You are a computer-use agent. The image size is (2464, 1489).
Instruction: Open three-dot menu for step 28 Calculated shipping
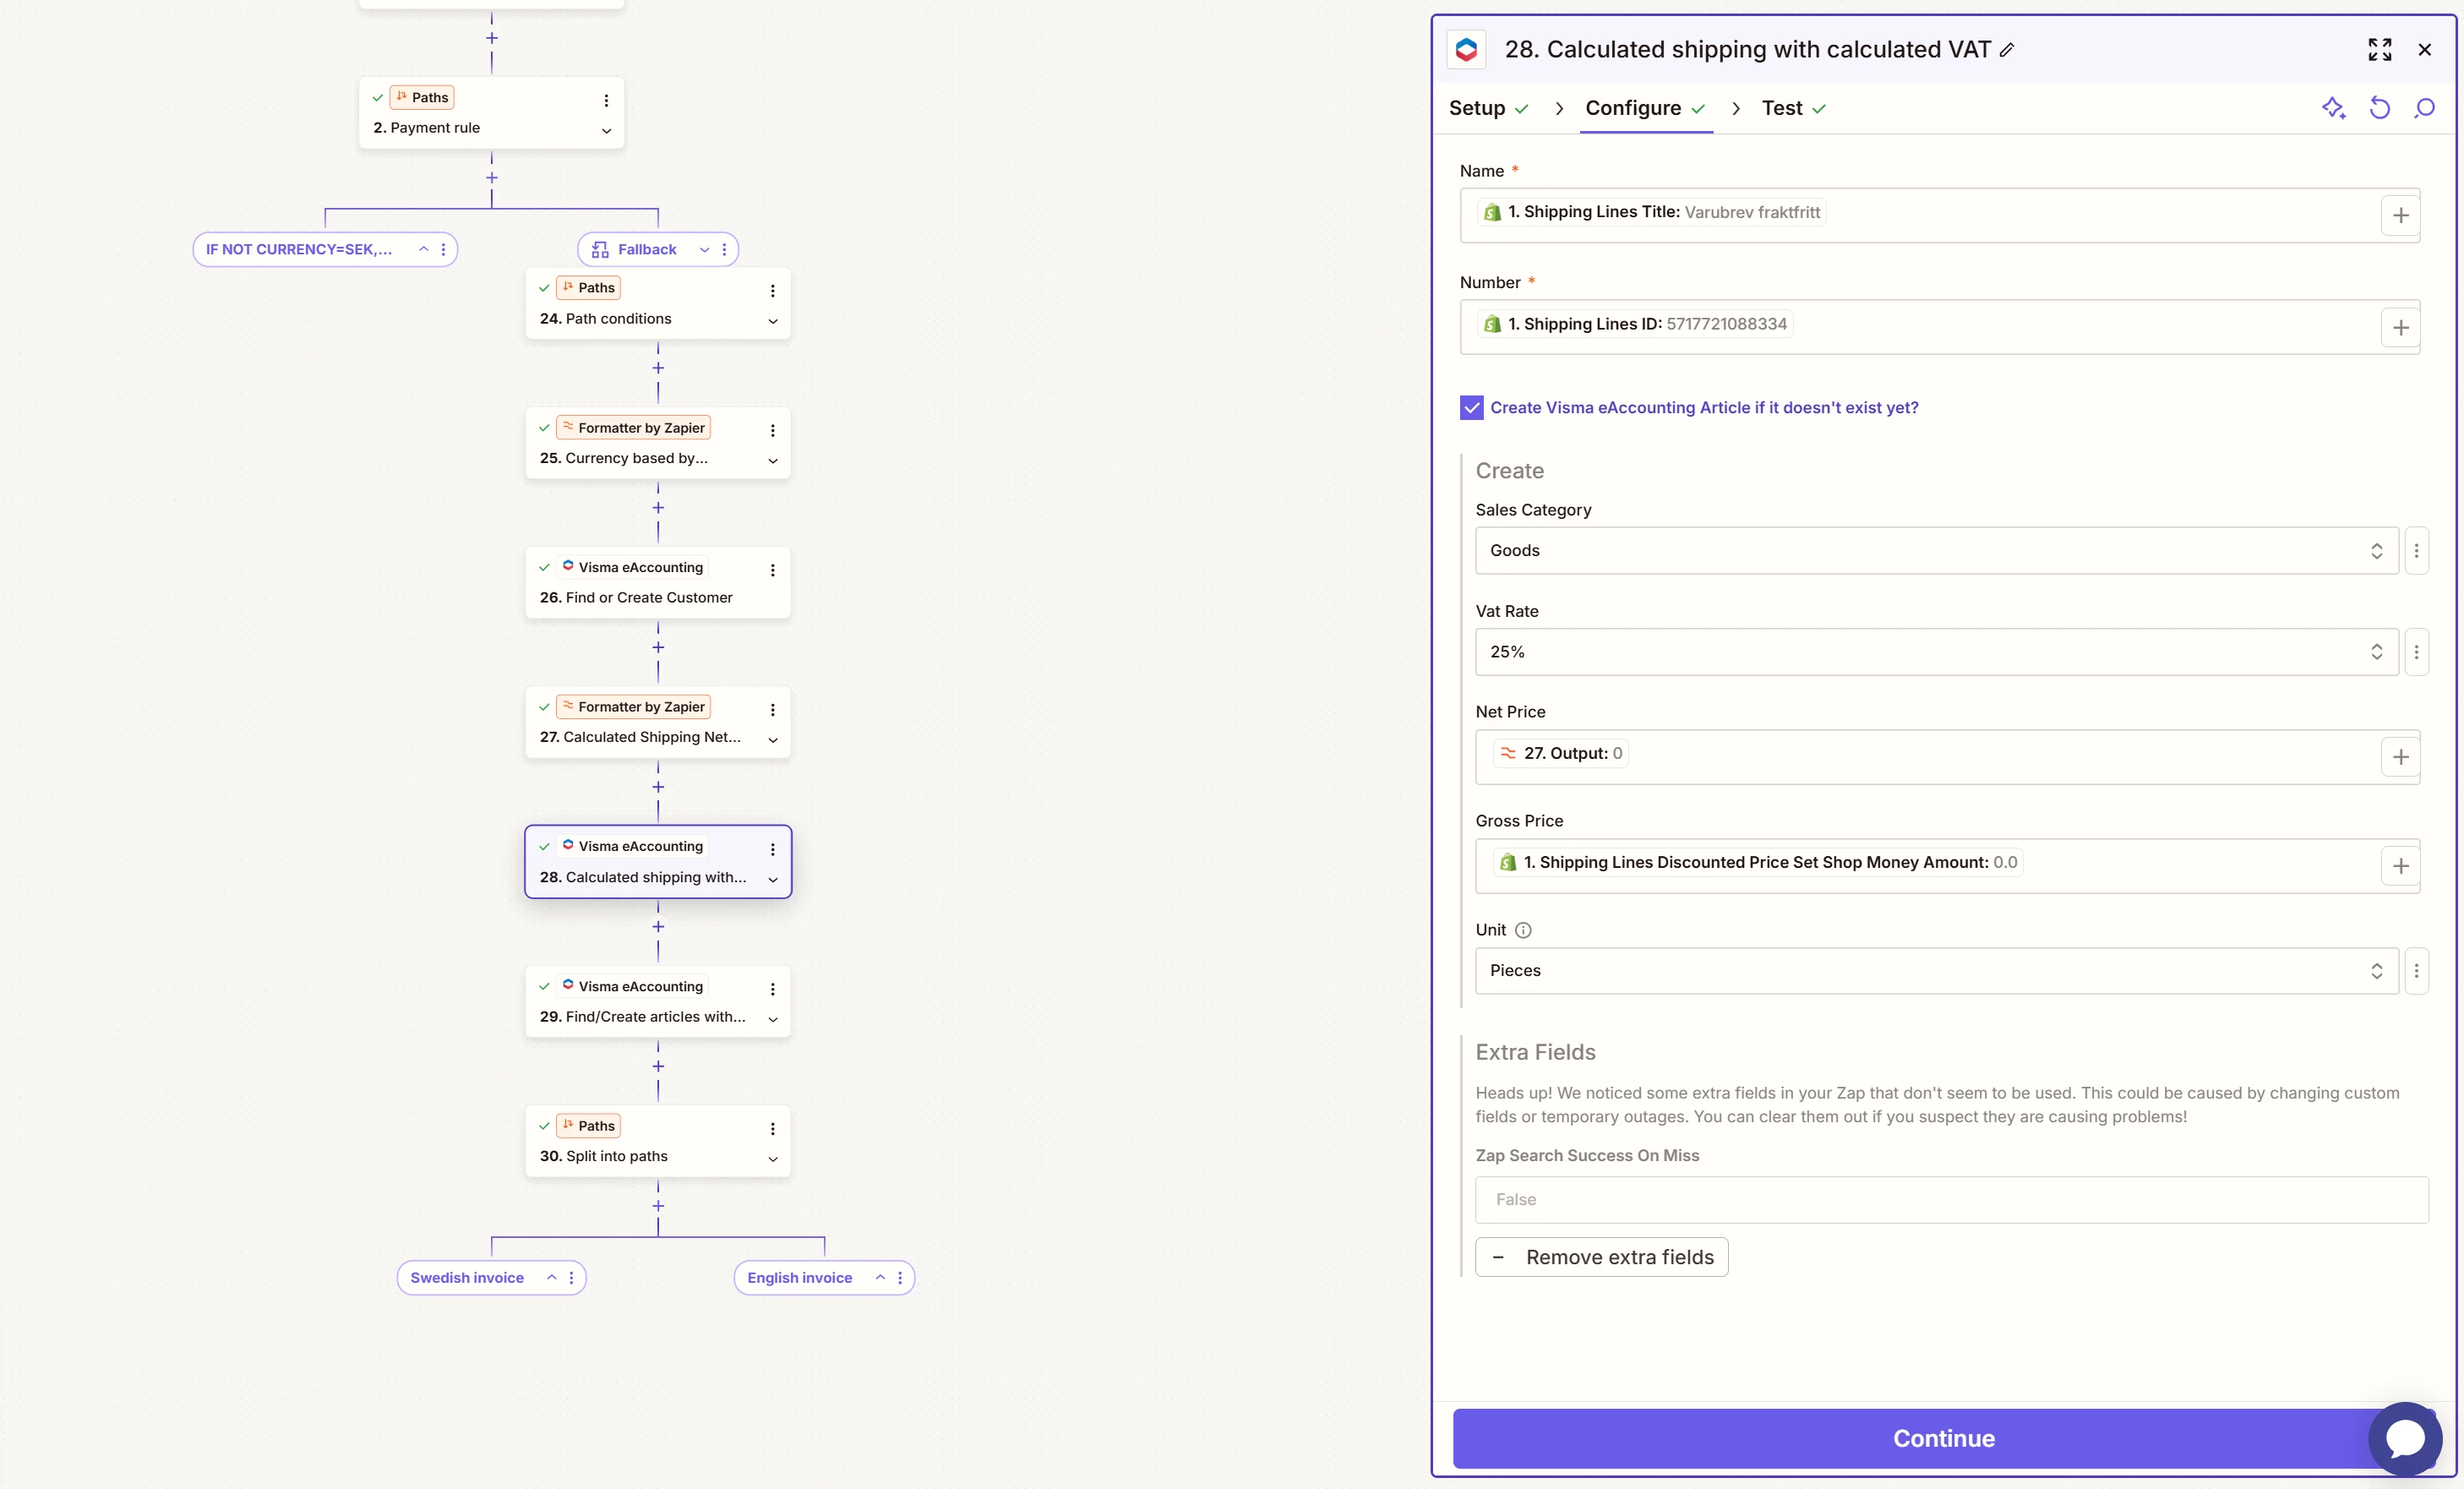773,849
